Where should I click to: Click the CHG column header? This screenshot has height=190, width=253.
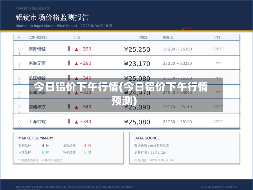point(77,37)
